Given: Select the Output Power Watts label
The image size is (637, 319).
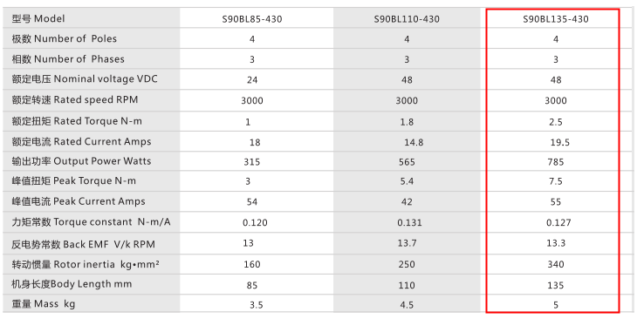Looking at the screenshot, I should (x=81, y=160).
